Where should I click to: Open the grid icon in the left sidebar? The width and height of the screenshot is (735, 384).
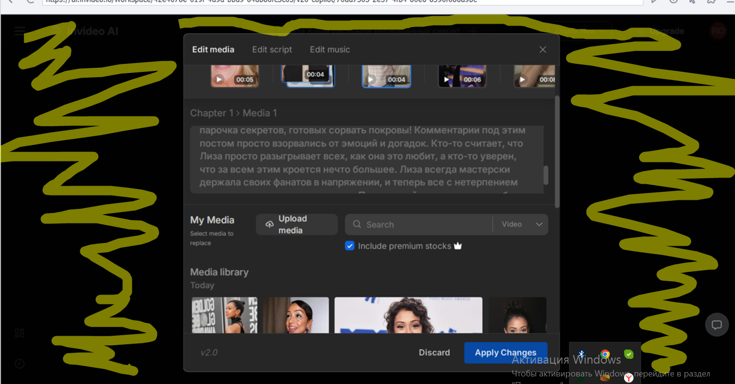click(19, 333)
